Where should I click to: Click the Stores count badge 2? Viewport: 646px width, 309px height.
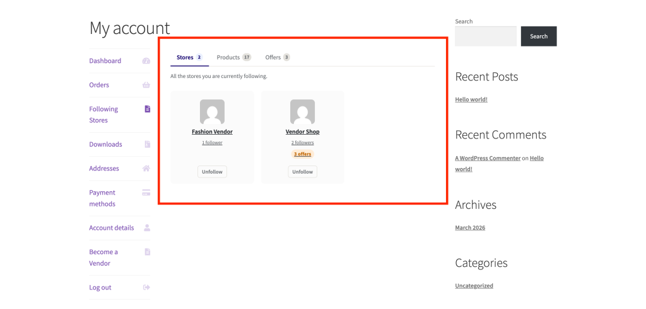pos(199,57)
